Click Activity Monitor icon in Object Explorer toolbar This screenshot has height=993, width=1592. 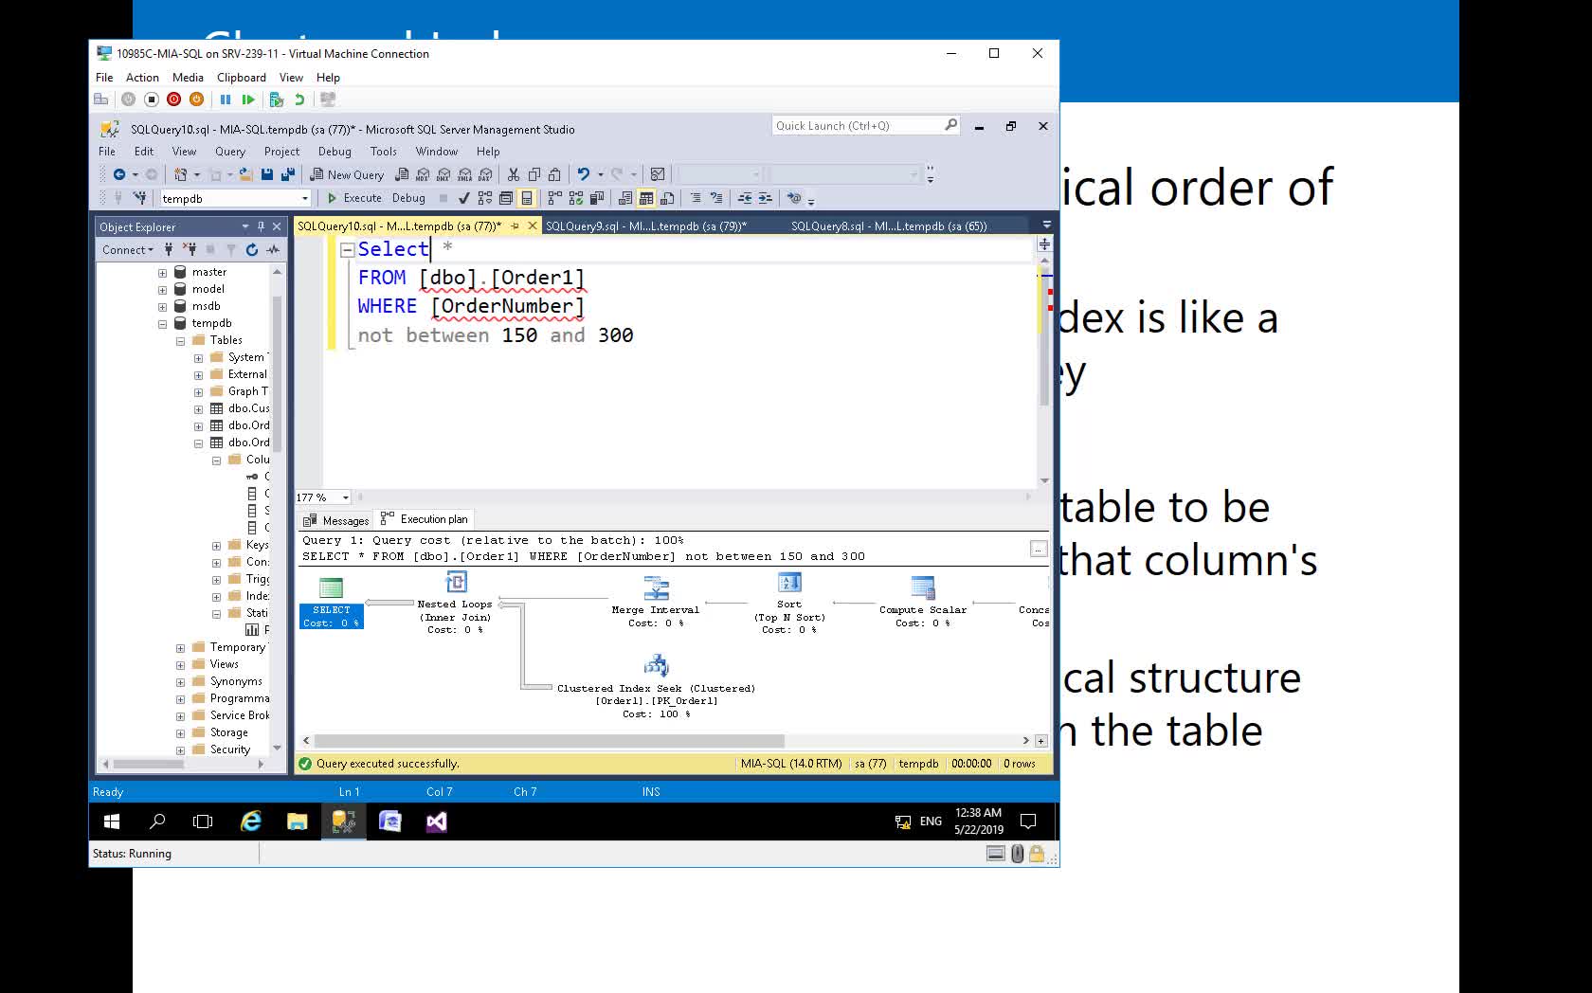(x=273, y=250)
